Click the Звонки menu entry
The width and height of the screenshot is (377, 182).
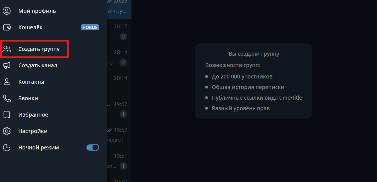pos(29,98)
